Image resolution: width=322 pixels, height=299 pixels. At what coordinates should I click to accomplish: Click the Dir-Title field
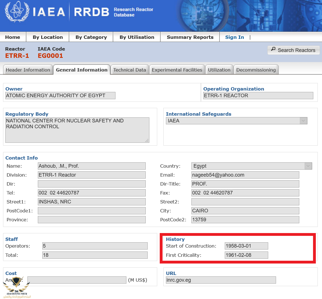(x=245, y=184)
